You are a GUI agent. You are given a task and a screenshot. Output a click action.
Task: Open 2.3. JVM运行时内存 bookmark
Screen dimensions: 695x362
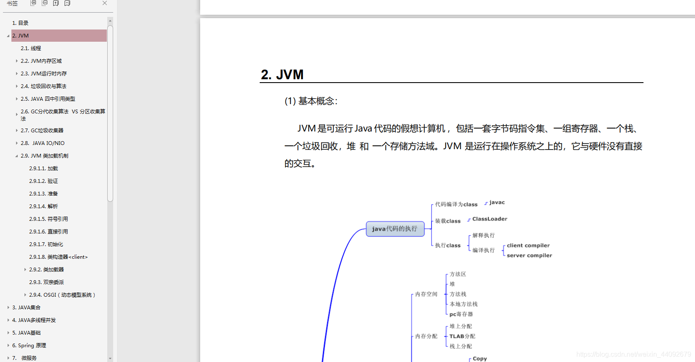(43, 74)
